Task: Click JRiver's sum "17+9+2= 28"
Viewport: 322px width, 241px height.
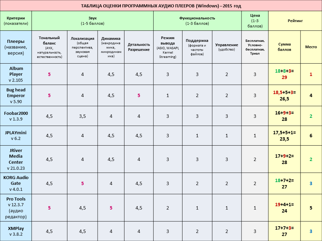Action: click(284, 159)
